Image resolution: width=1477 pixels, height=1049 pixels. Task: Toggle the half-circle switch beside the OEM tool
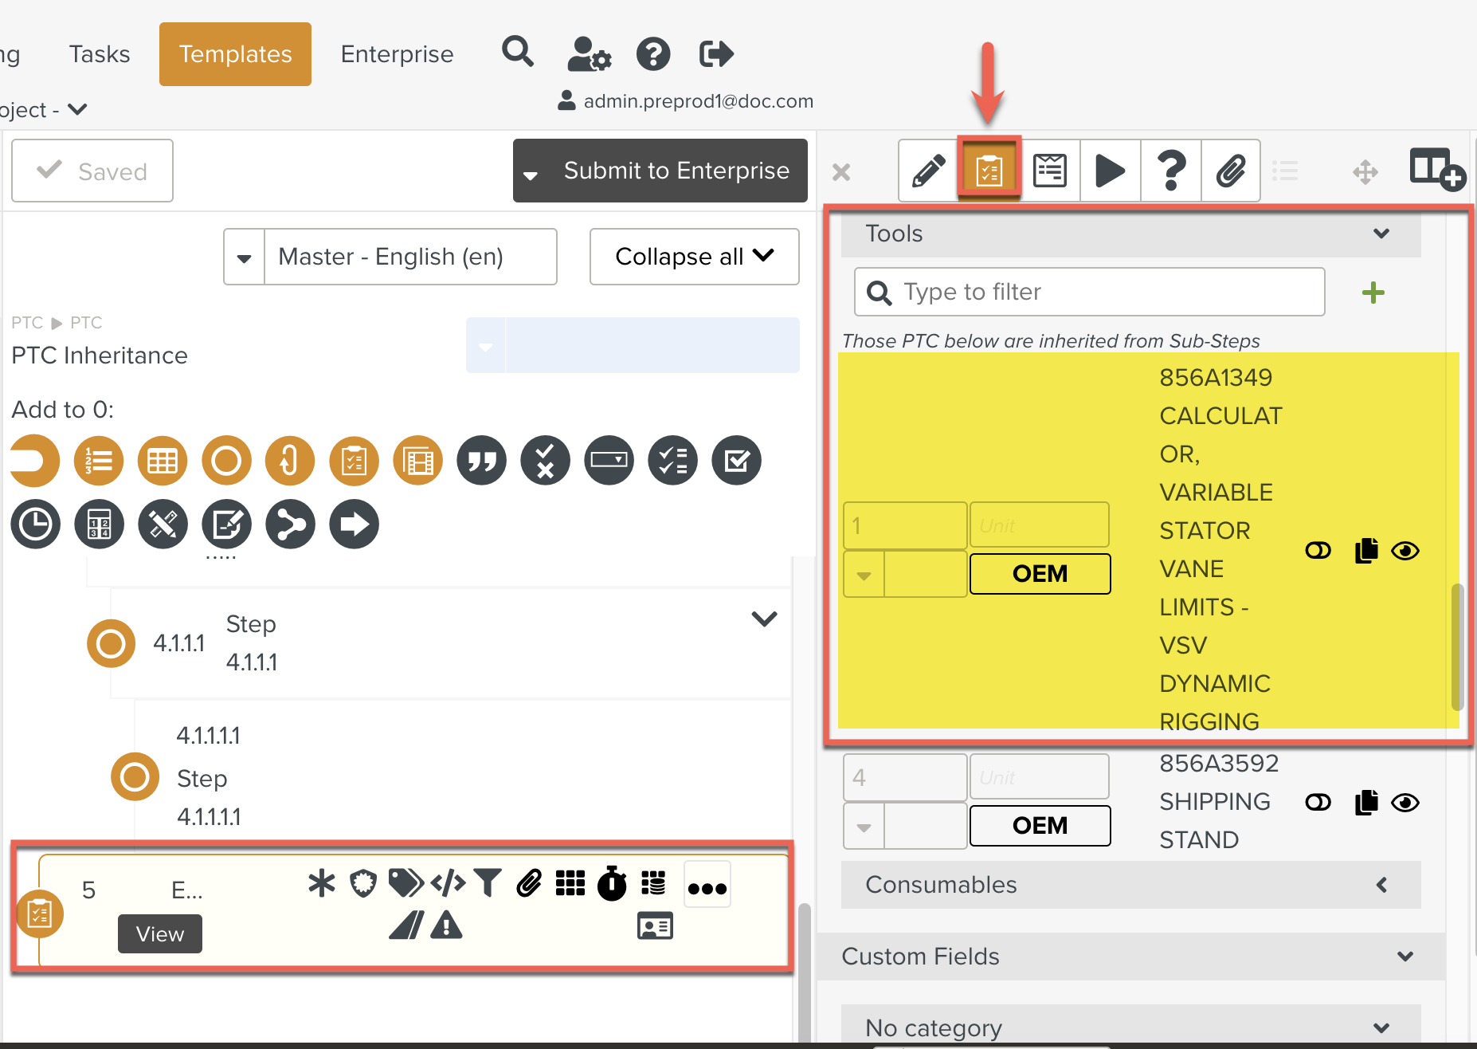pos(1318,550)
